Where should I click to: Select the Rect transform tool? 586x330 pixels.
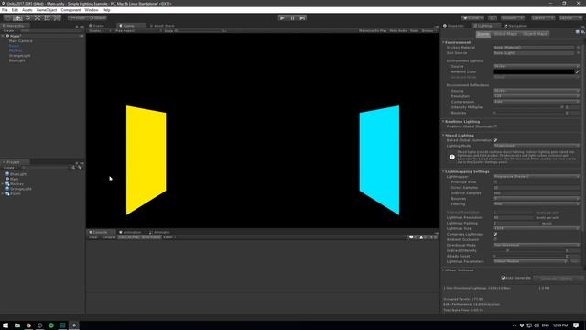pyautogui.click(x=47, y=18)
